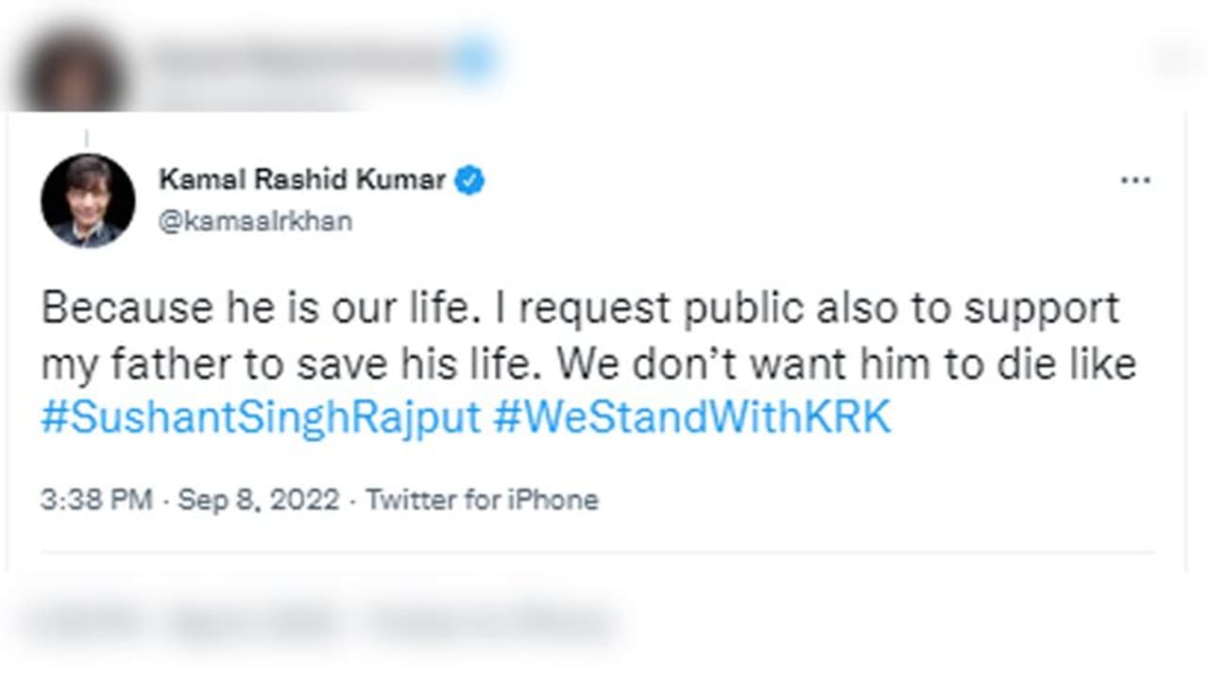Click the Sep 8, 2022 date
This screenshot has width=1209, height=682.
click(x=258, y=500)
